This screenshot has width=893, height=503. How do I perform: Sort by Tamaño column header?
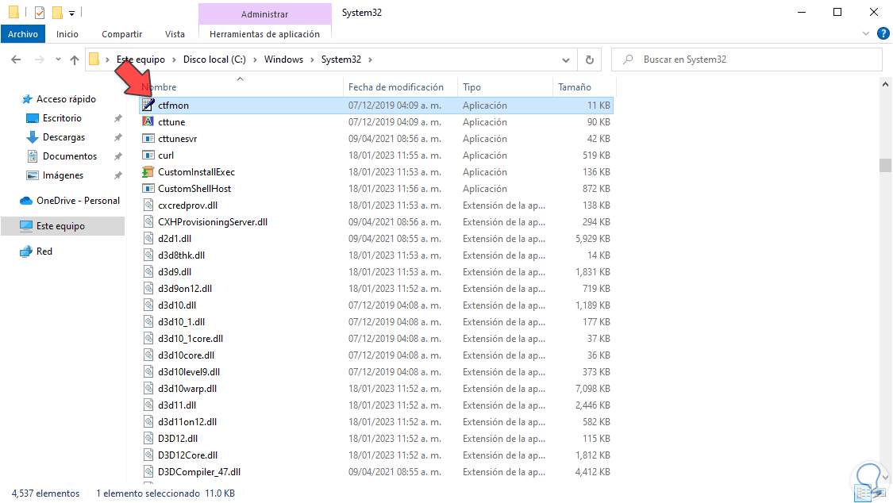(x=583, y=87)
